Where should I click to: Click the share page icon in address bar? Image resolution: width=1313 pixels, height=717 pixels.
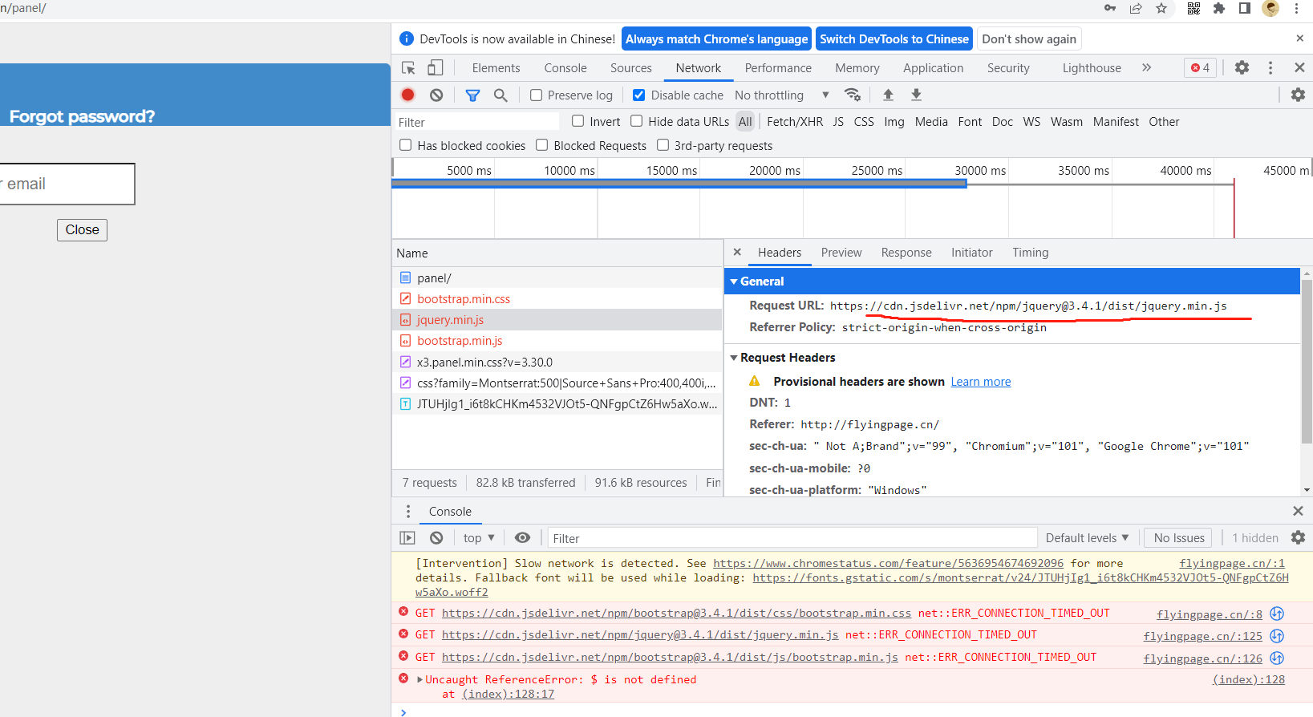pos(1136,8)
